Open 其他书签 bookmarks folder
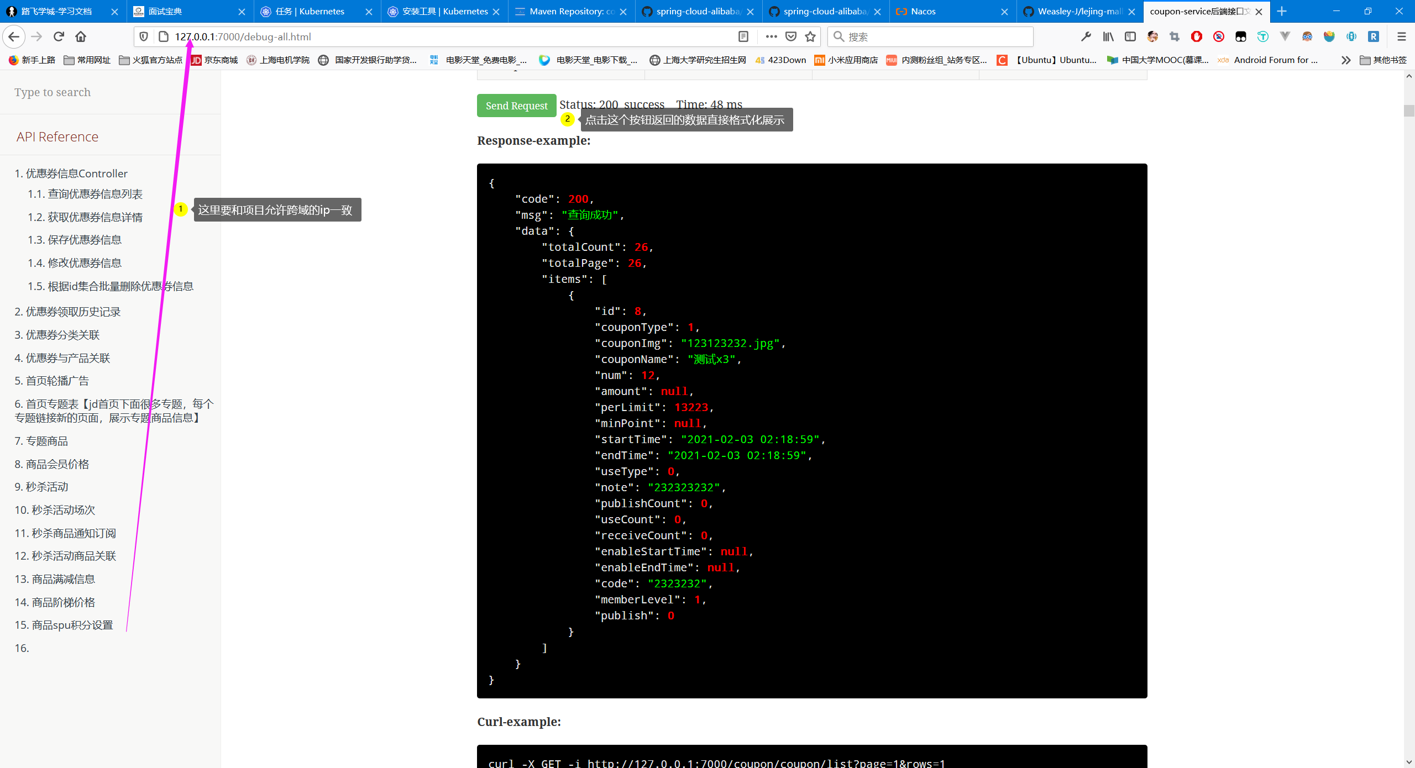The height and width of the screenshot is (768, 1415). coord(1383,60)
